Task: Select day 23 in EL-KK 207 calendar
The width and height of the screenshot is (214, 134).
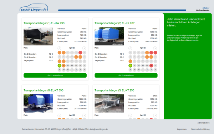Action: click(x=139, y=65)
